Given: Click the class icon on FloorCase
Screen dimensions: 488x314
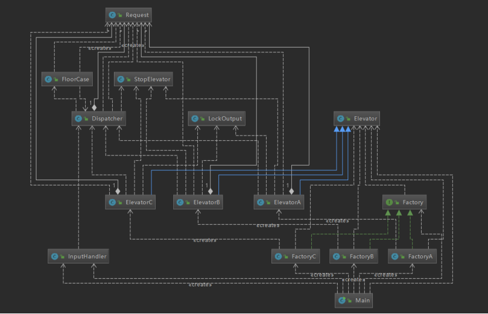Looking at the screenshot, I should [48, 79].
